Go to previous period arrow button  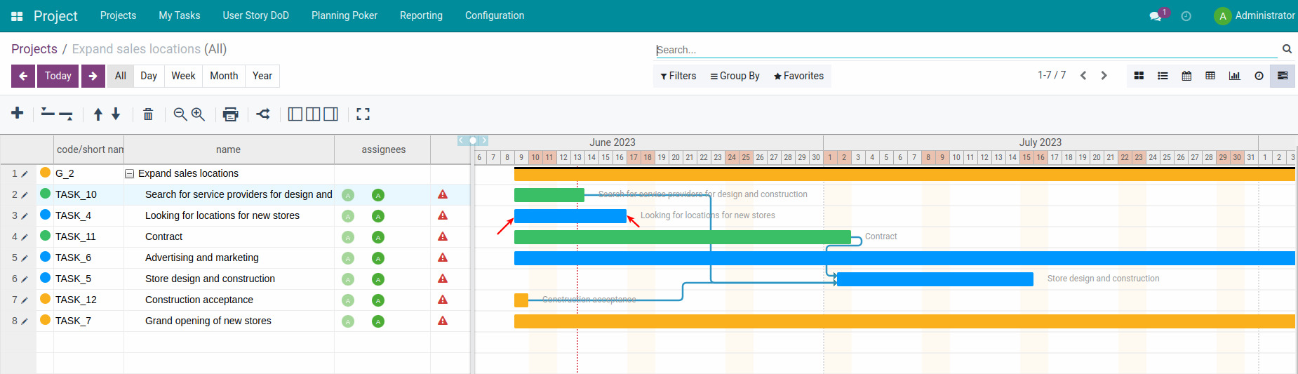(x=23, y=76)
